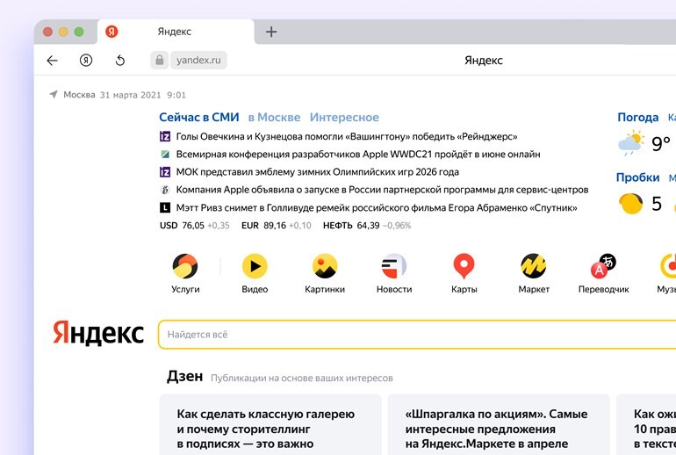The height and width of the screenshot is (455, 676).
Task: Open the Видео service icon
Action: [255, 266]
